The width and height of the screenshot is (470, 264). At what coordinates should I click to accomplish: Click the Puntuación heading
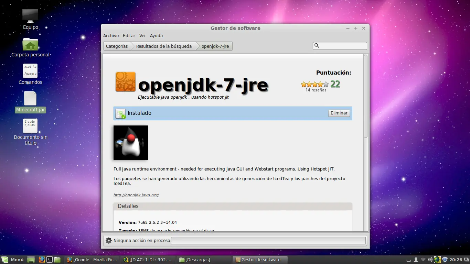pos(334,73)
